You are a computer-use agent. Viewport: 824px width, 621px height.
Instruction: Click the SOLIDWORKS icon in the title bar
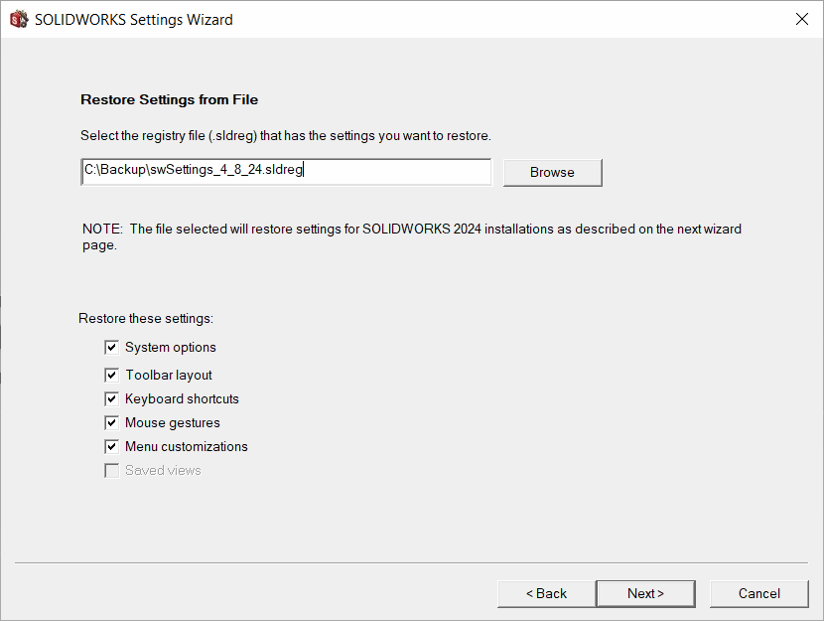coord(18,18)
